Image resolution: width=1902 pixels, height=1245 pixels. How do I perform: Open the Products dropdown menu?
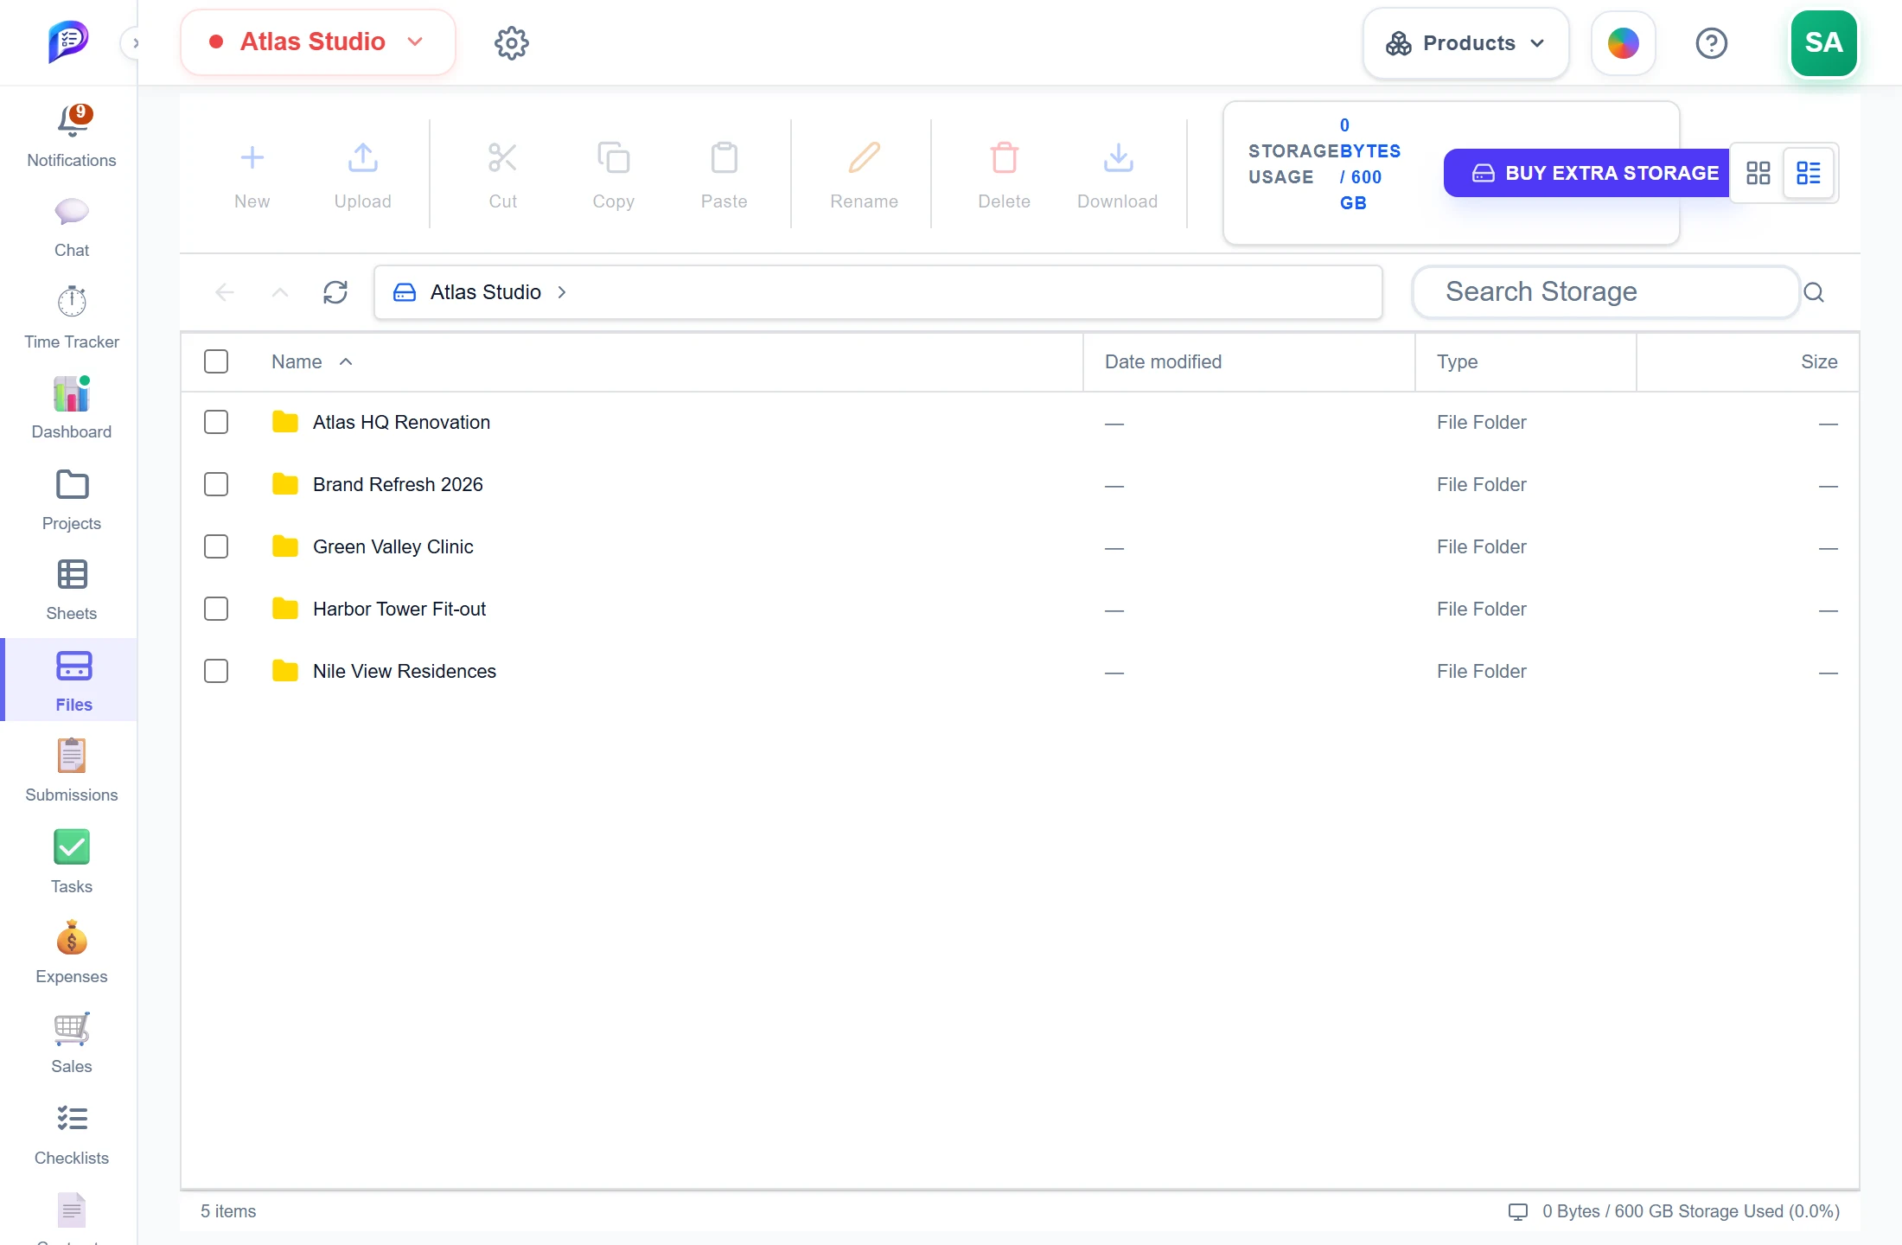1465,43
